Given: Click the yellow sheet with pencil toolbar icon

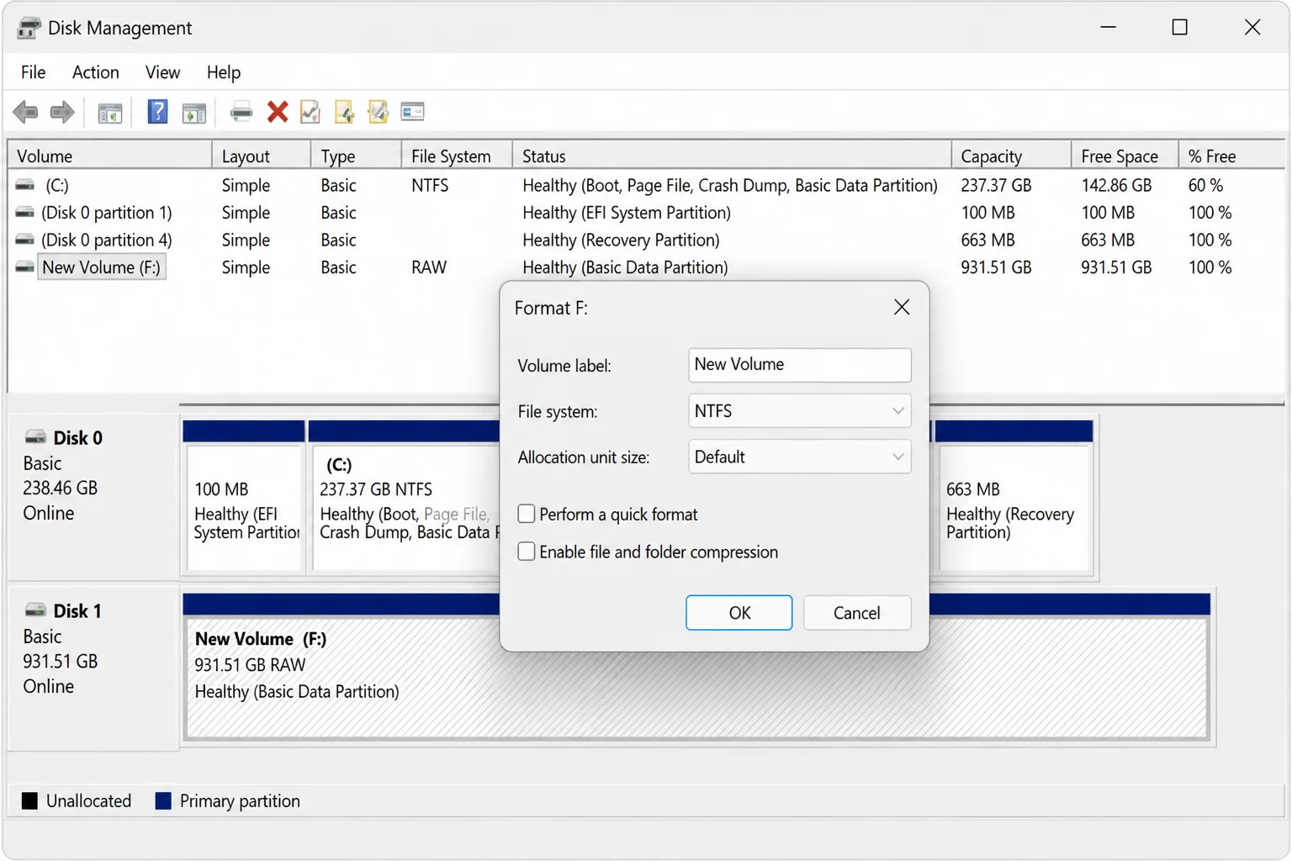Looking at the screenshot, I should pos(379,112).
